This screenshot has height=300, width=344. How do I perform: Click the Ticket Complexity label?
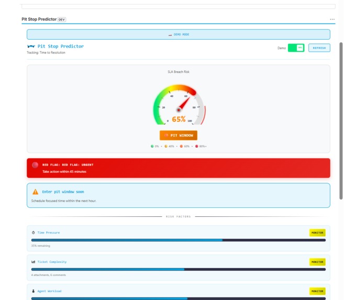[52, 262]
